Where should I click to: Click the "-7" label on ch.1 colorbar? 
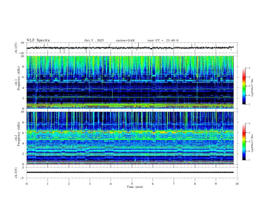pos(249,104)
